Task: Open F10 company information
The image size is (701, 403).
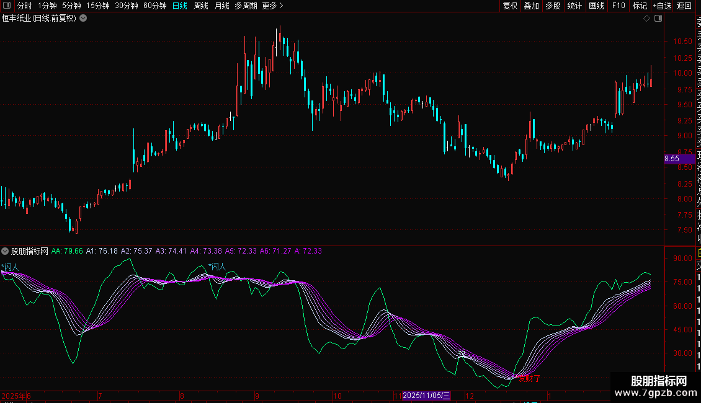Action: [618, 6]
